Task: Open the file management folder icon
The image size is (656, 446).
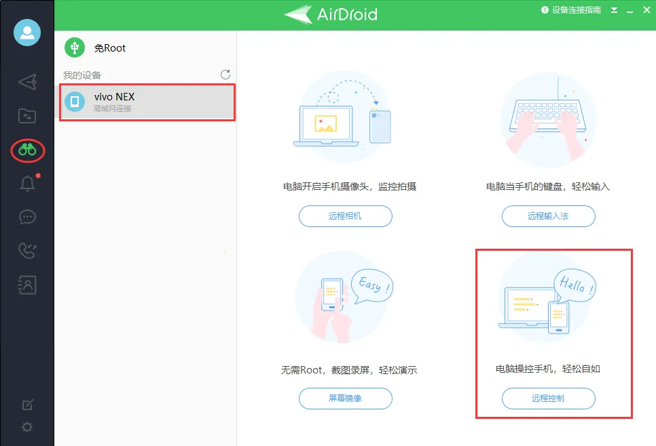Action: [26, 116]
